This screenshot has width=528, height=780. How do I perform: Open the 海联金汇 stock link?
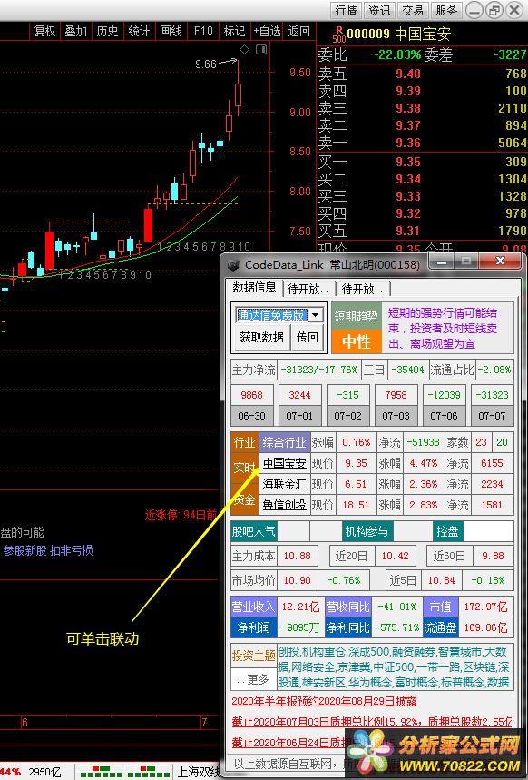pyautogui.click(x=284, y=484)
